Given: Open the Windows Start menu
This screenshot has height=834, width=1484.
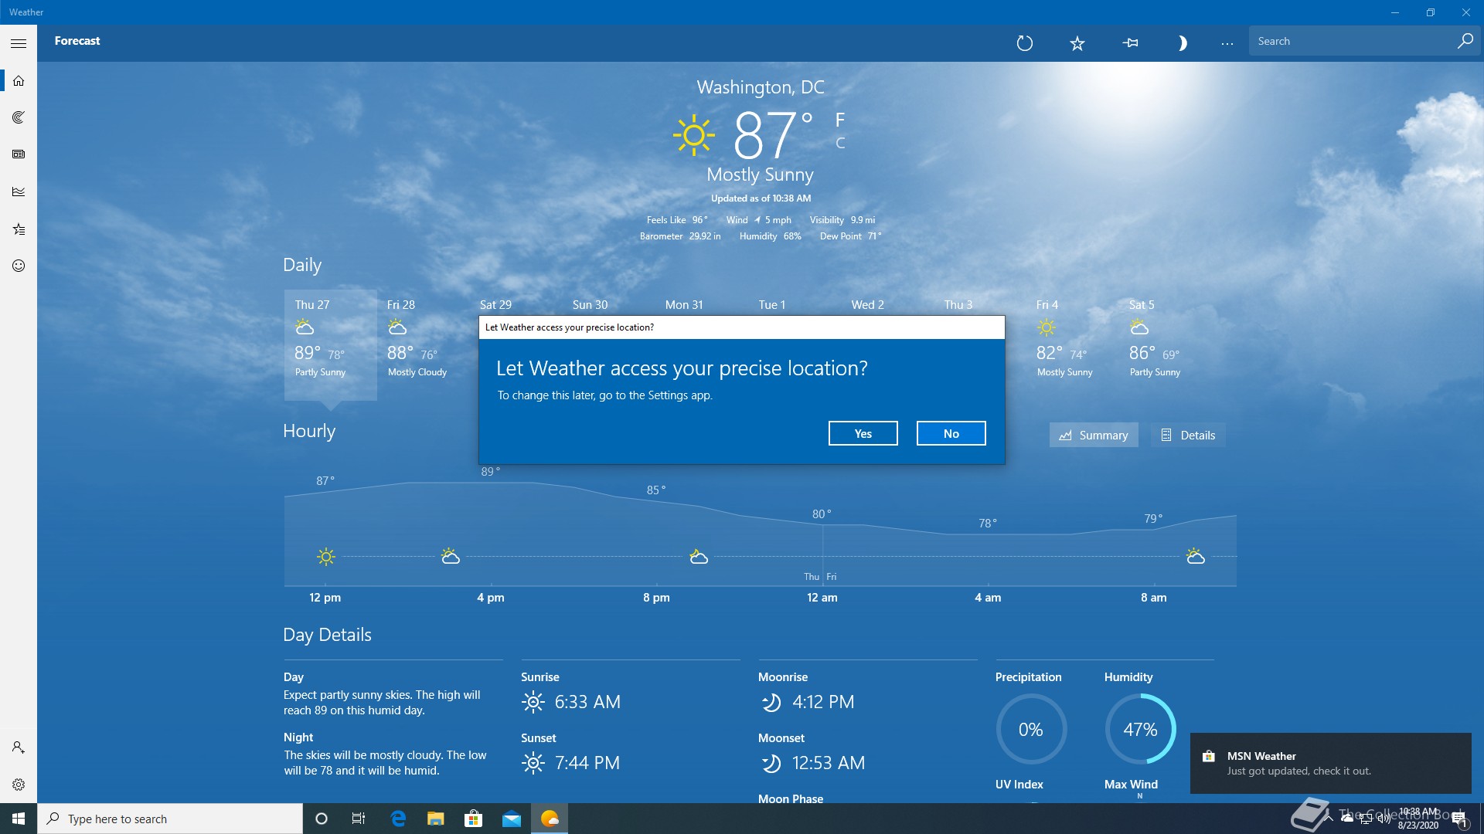Looking at the screenshot, I should [19, 819].
